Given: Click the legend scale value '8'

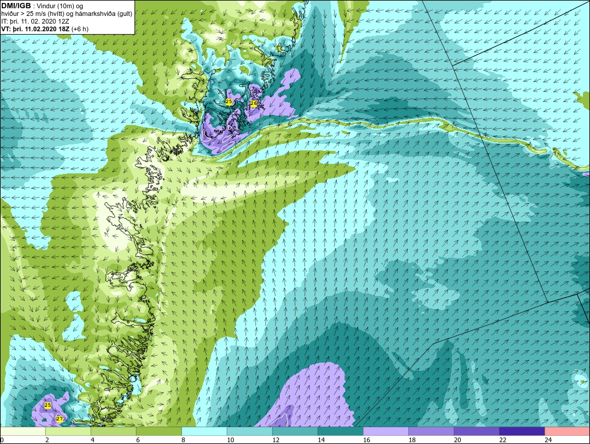Looking at the screenshot, I should click(183, 440).
